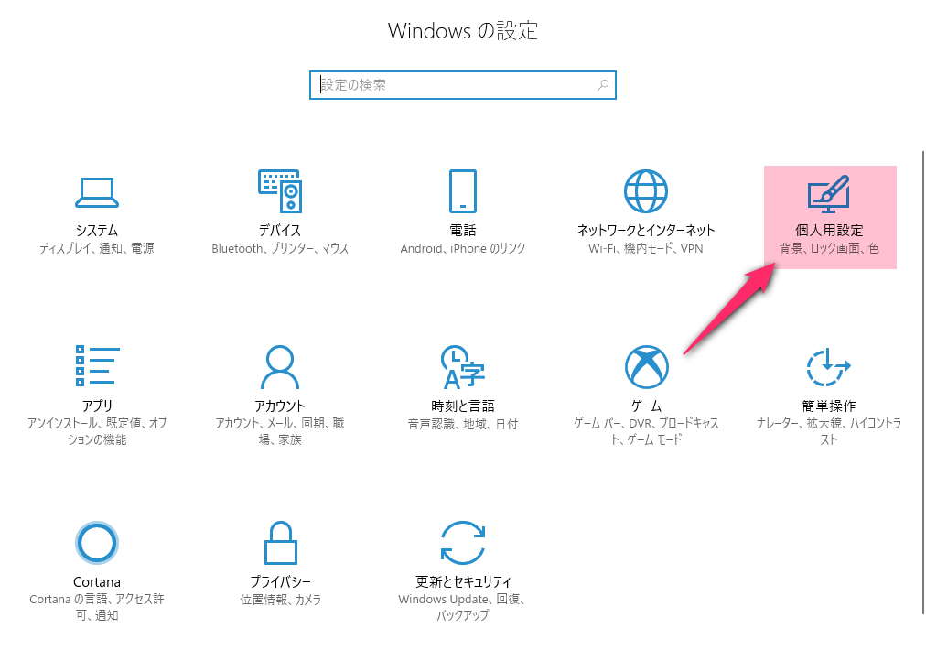The width and height of the screenshot is (926, 650).
Task: Open the アプリ list icon
Action: click(x=97, y=366)
